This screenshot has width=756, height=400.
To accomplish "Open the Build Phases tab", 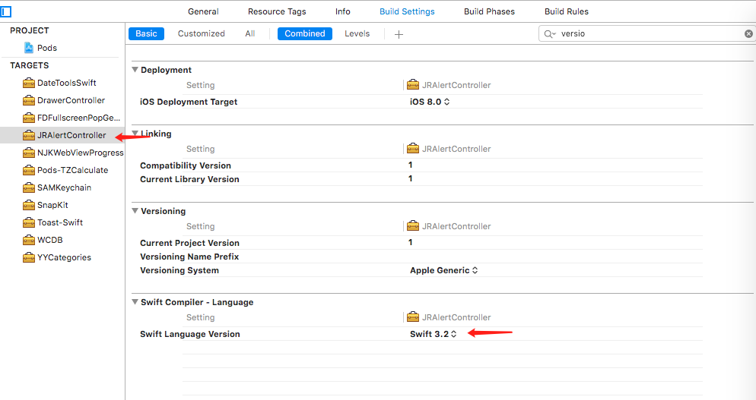I will 489,11.
